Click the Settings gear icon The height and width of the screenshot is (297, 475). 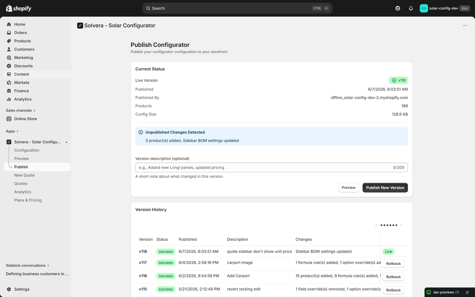(x=9, y=289)
